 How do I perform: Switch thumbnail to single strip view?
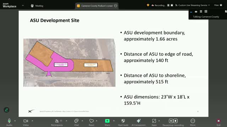[196, 12]
